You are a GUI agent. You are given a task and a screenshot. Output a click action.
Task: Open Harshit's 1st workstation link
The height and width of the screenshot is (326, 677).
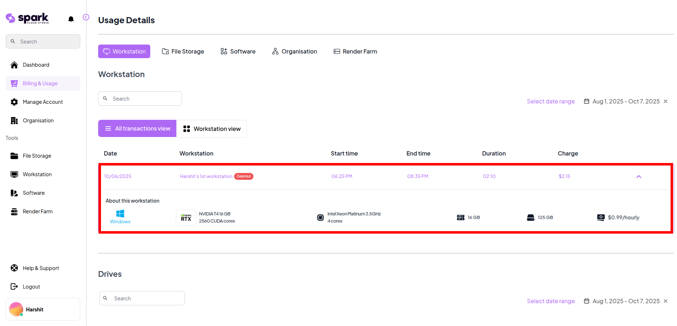(x=206, y=176)
